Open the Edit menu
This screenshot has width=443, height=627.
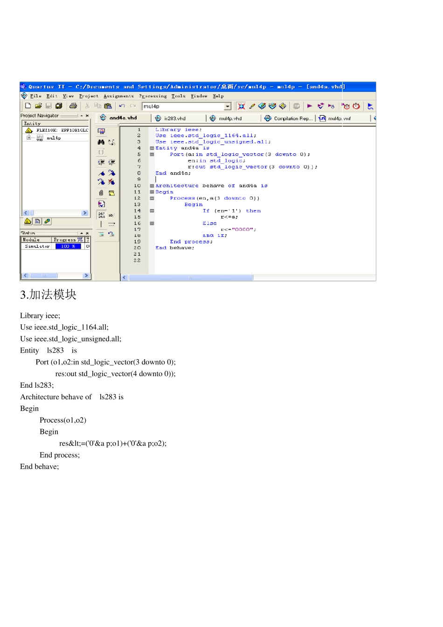point(52,96)
